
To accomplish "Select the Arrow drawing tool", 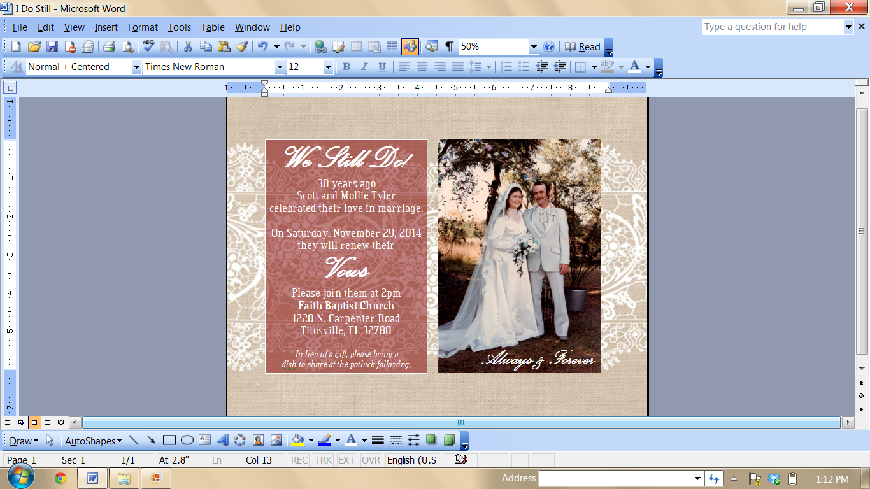I will click(x=152, y=440).
